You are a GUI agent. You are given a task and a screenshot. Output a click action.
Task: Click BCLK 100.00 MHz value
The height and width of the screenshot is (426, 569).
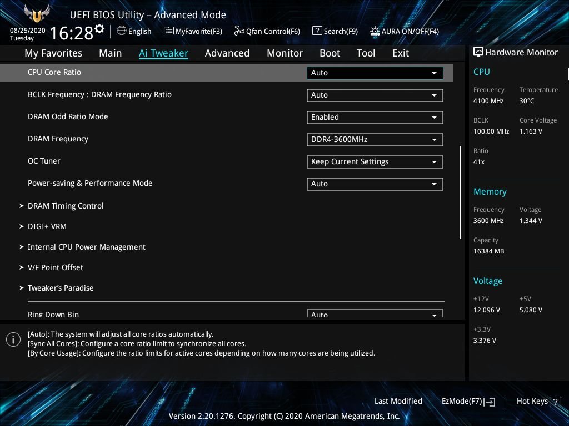[491, 131]
